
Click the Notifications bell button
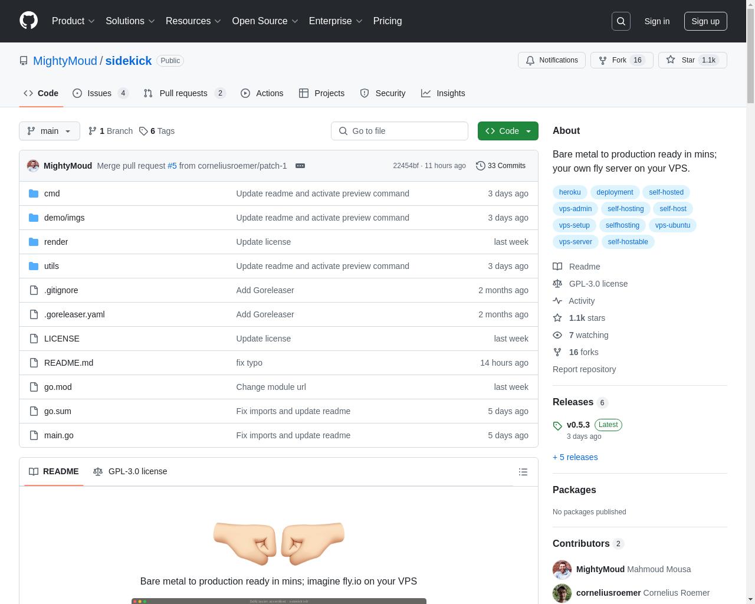click(552, 60)
